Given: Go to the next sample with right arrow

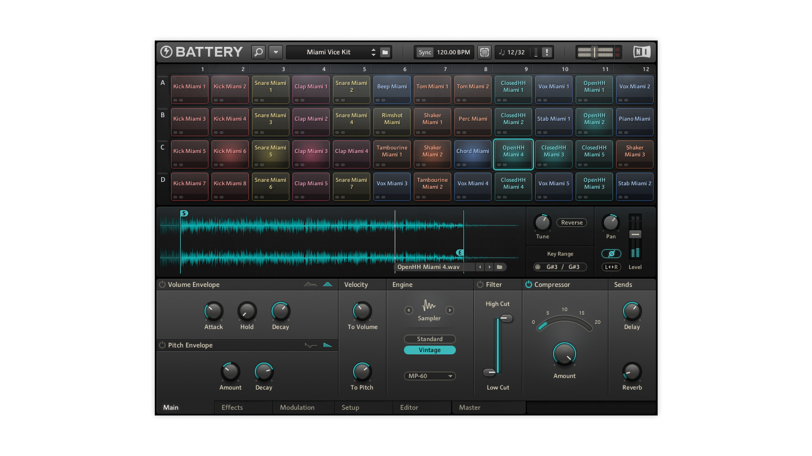Looking at the screenshot, I should point(490,267).
